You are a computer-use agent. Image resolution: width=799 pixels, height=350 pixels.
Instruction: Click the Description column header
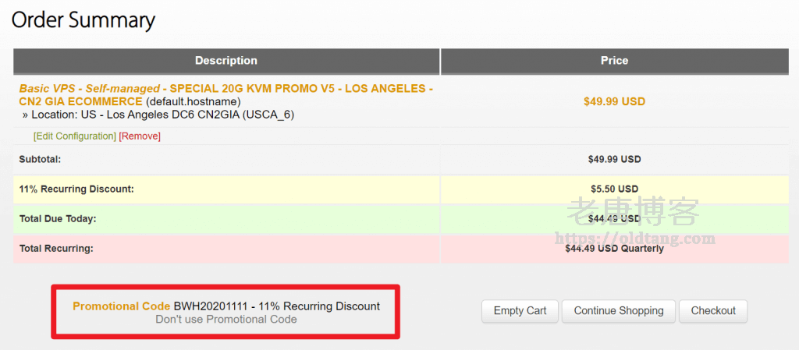[x=225, y=61]
